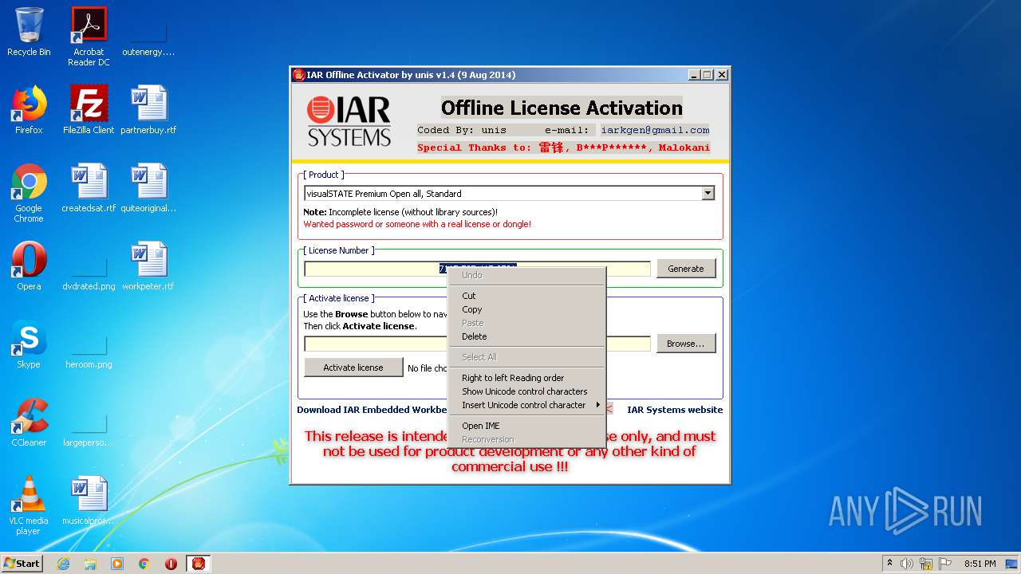Click the Browse... button
Viewport: 1021px width, 574px height.
686,344
